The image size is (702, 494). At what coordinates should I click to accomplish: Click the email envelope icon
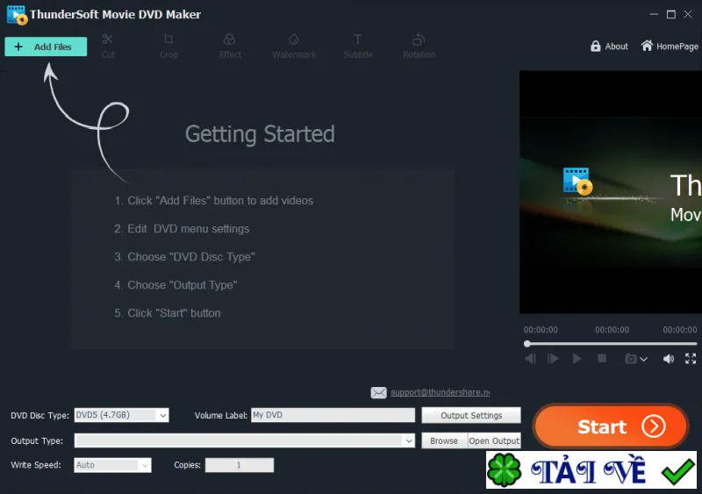click(378, 393)
